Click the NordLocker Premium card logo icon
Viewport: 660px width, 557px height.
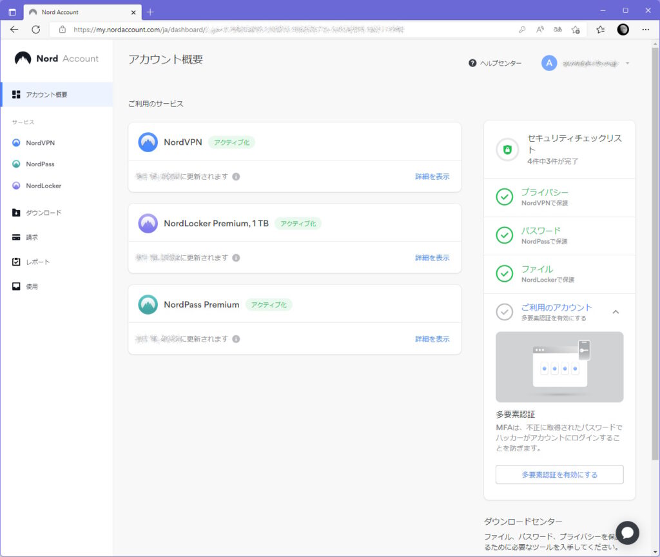[148, 223]
